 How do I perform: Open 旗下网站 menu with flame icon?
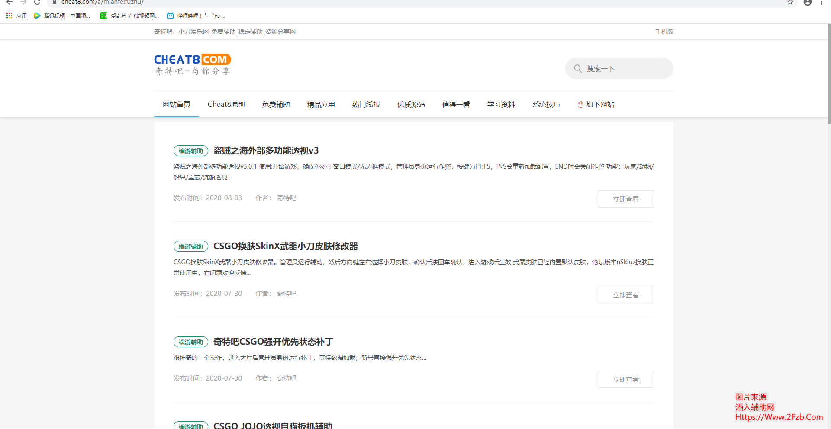pyautogui.click(x=596, y=104)
